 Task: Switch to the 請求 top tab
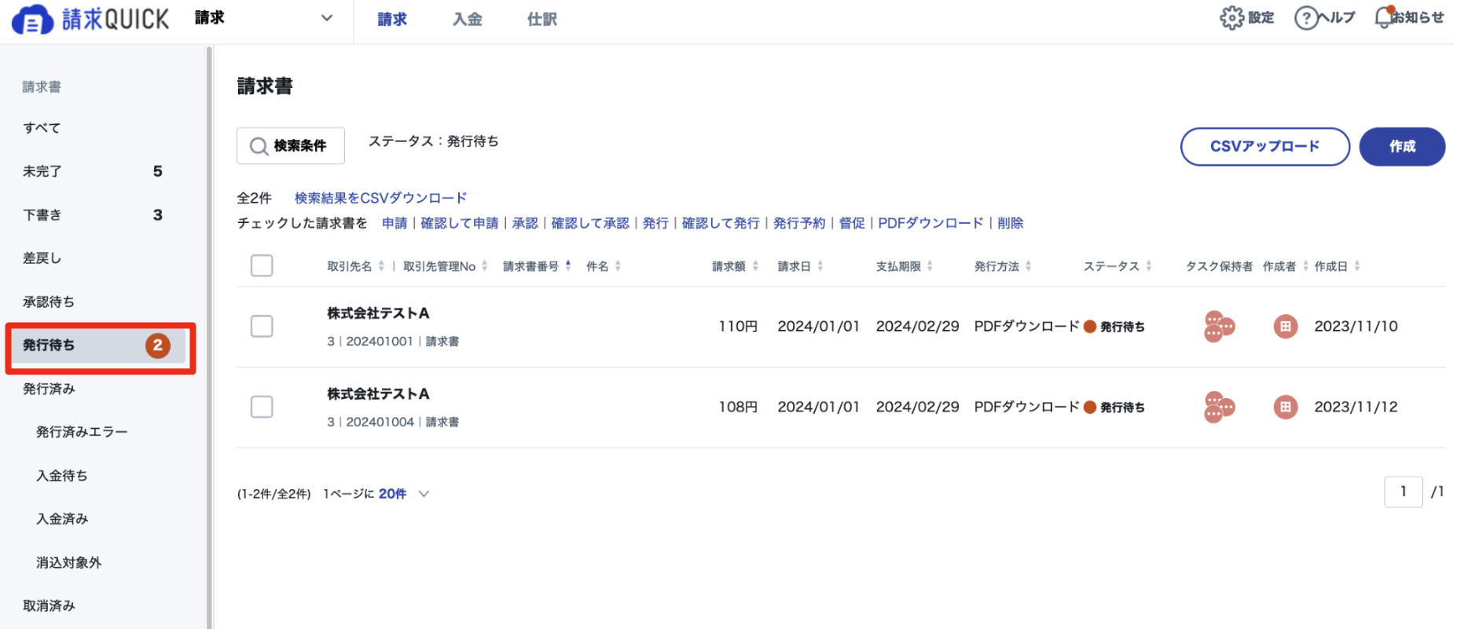point(392,20)
